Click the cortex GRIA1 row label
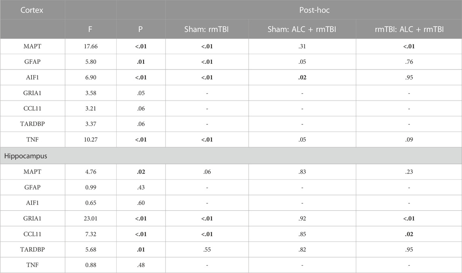This screenshot has height=273, width=462. pyautogui.click(x=32, y=93)
